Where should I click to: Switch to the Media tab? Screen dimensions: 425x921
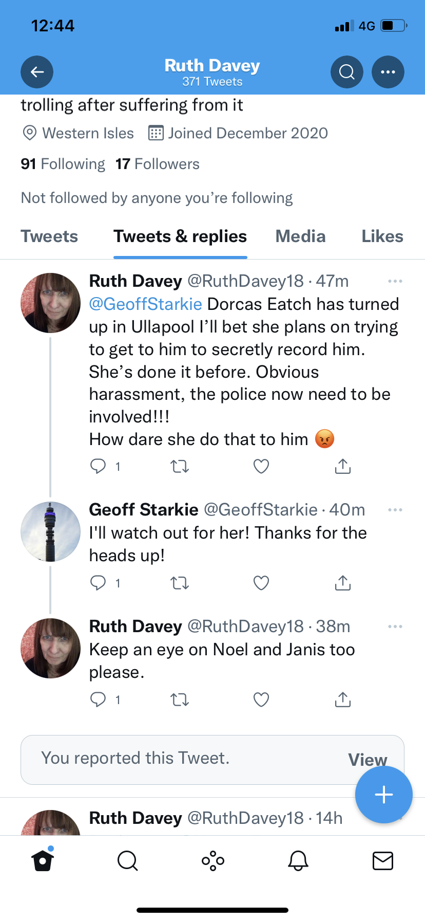[300, 236]
